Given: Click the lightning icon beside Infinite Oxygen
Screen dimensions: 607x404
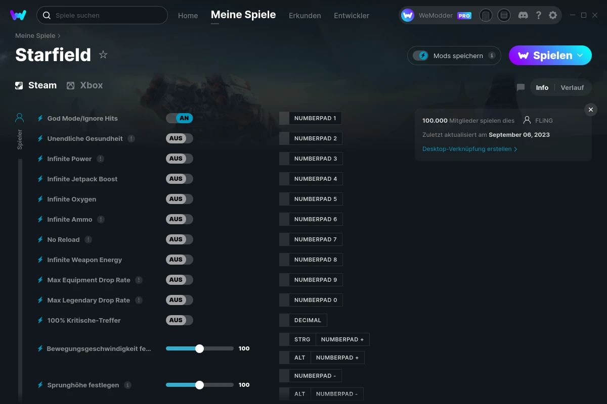Looking at the screenshot, I should 40,199.
